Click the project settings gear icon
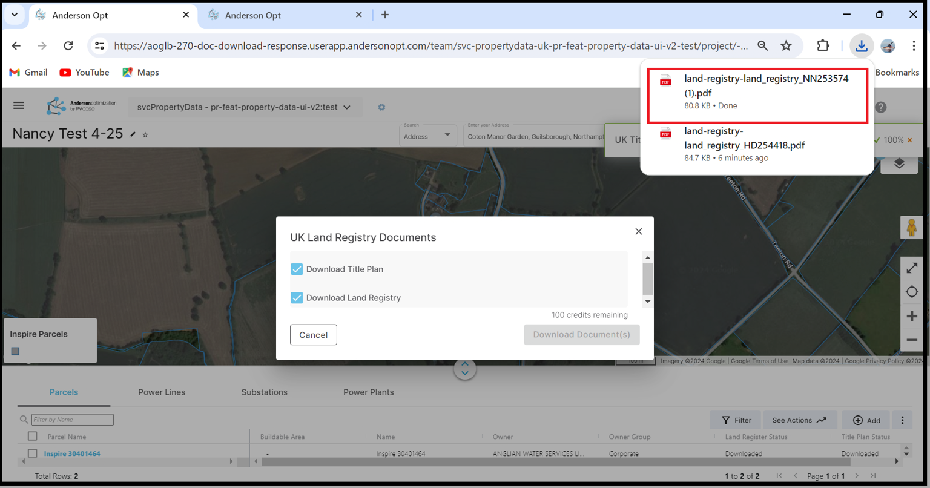This screenshot has height=488, width=930. [381, 107]
